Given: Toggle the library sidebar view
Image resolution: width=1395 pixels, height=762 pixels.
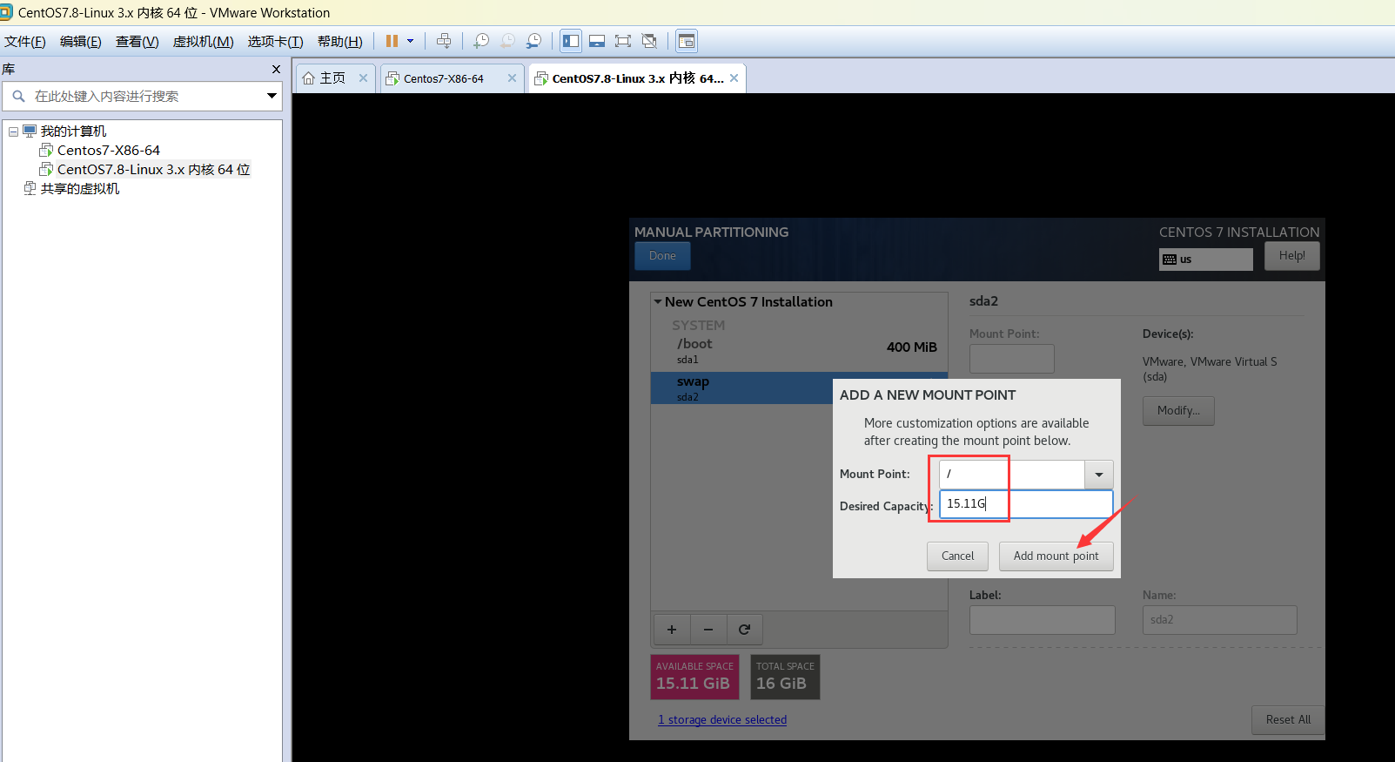Looking at the screenshot, I should point(571,41).
